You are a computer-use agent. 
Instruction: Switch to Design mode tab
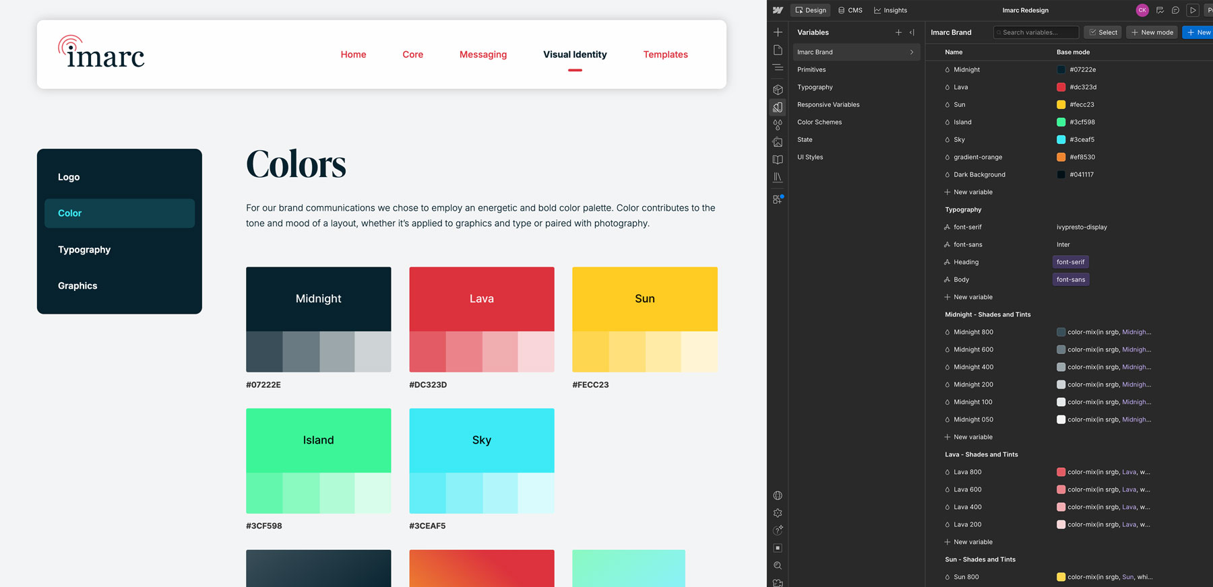coord(811,10)
